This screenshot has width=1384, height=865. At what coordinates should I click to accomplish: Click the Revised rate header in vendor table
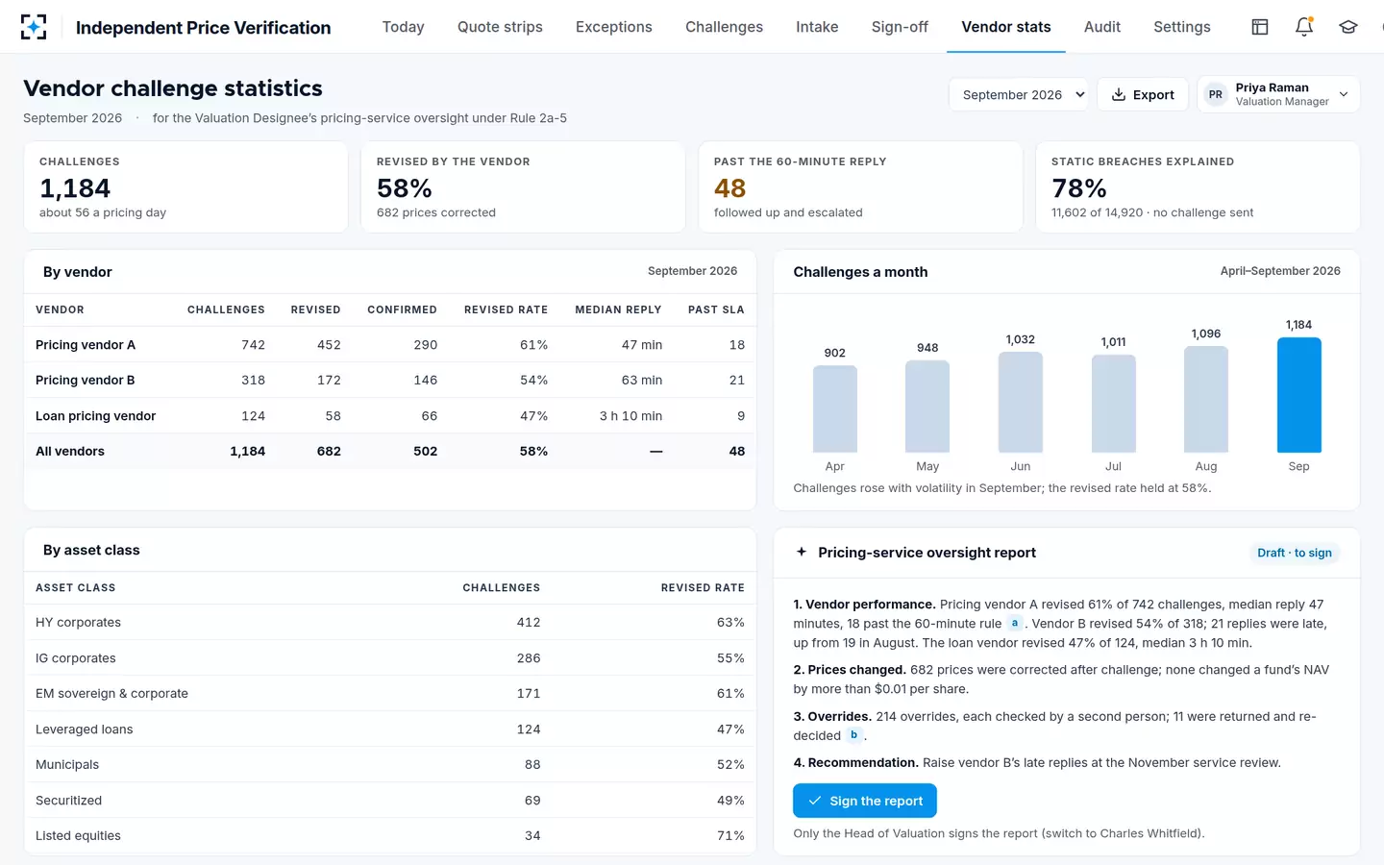(x=506, y=309)
